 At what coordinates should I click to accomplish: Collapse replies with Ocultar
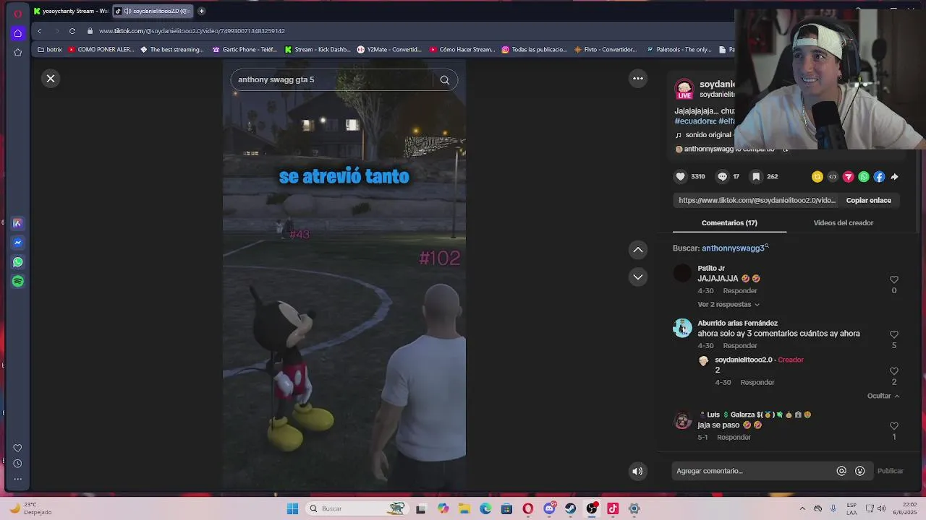pyautogui.click(x=883, y=396)
